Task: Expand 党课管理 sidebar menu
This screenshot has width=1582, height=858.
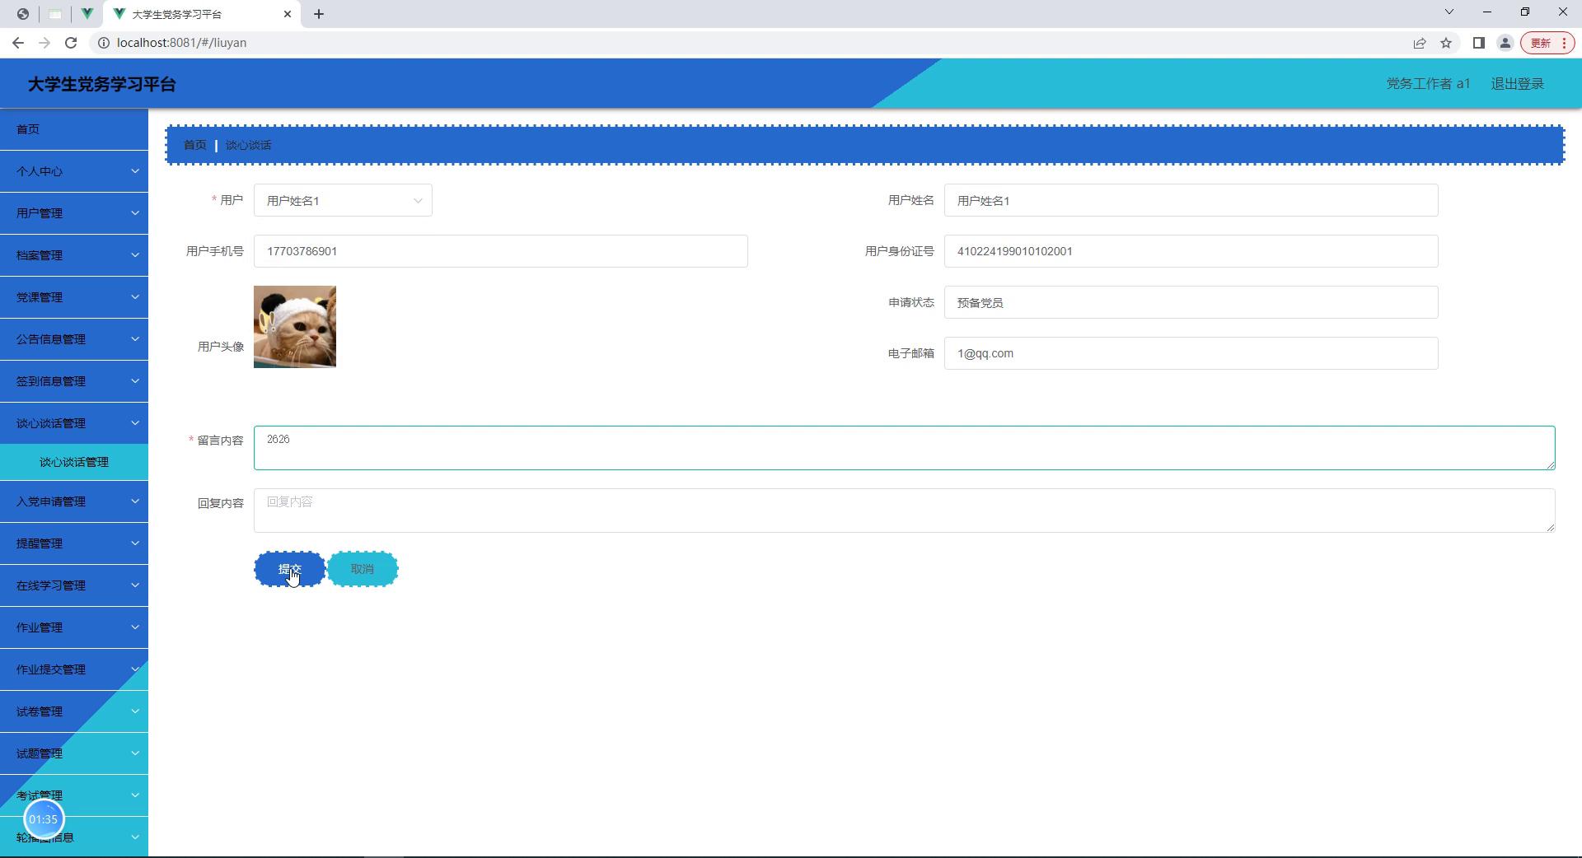Action: (x=74, y=297)
